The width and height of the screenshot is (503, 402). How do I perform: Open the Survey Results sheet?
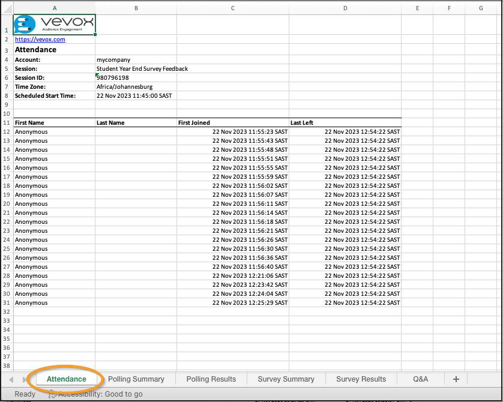point(361,379)
